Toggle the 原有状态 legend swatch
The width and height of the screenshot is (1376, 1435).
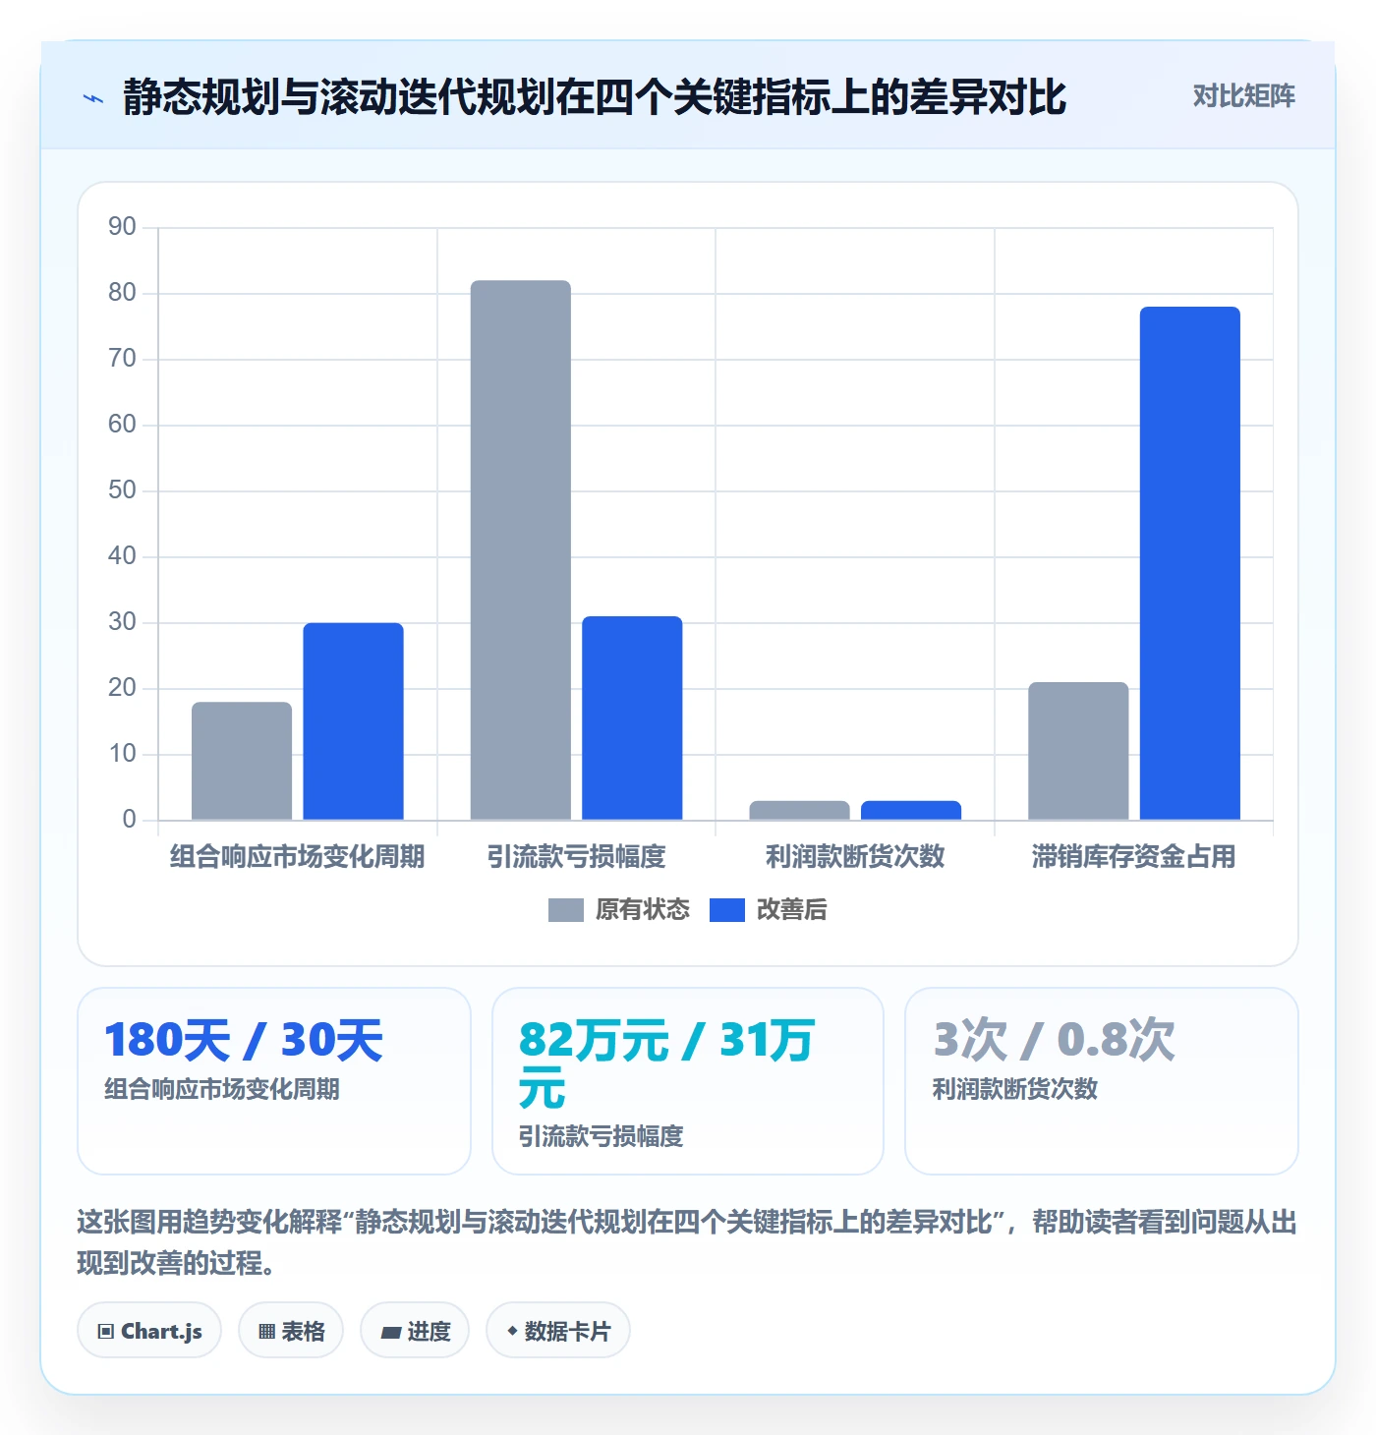[565, 910]
